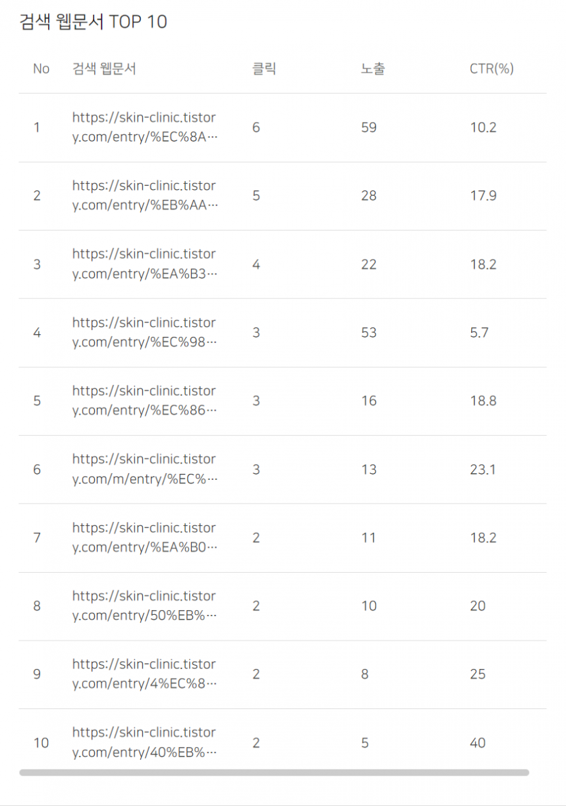Open the skin-clinic URL containing %EC%8A

pos(144,127)
